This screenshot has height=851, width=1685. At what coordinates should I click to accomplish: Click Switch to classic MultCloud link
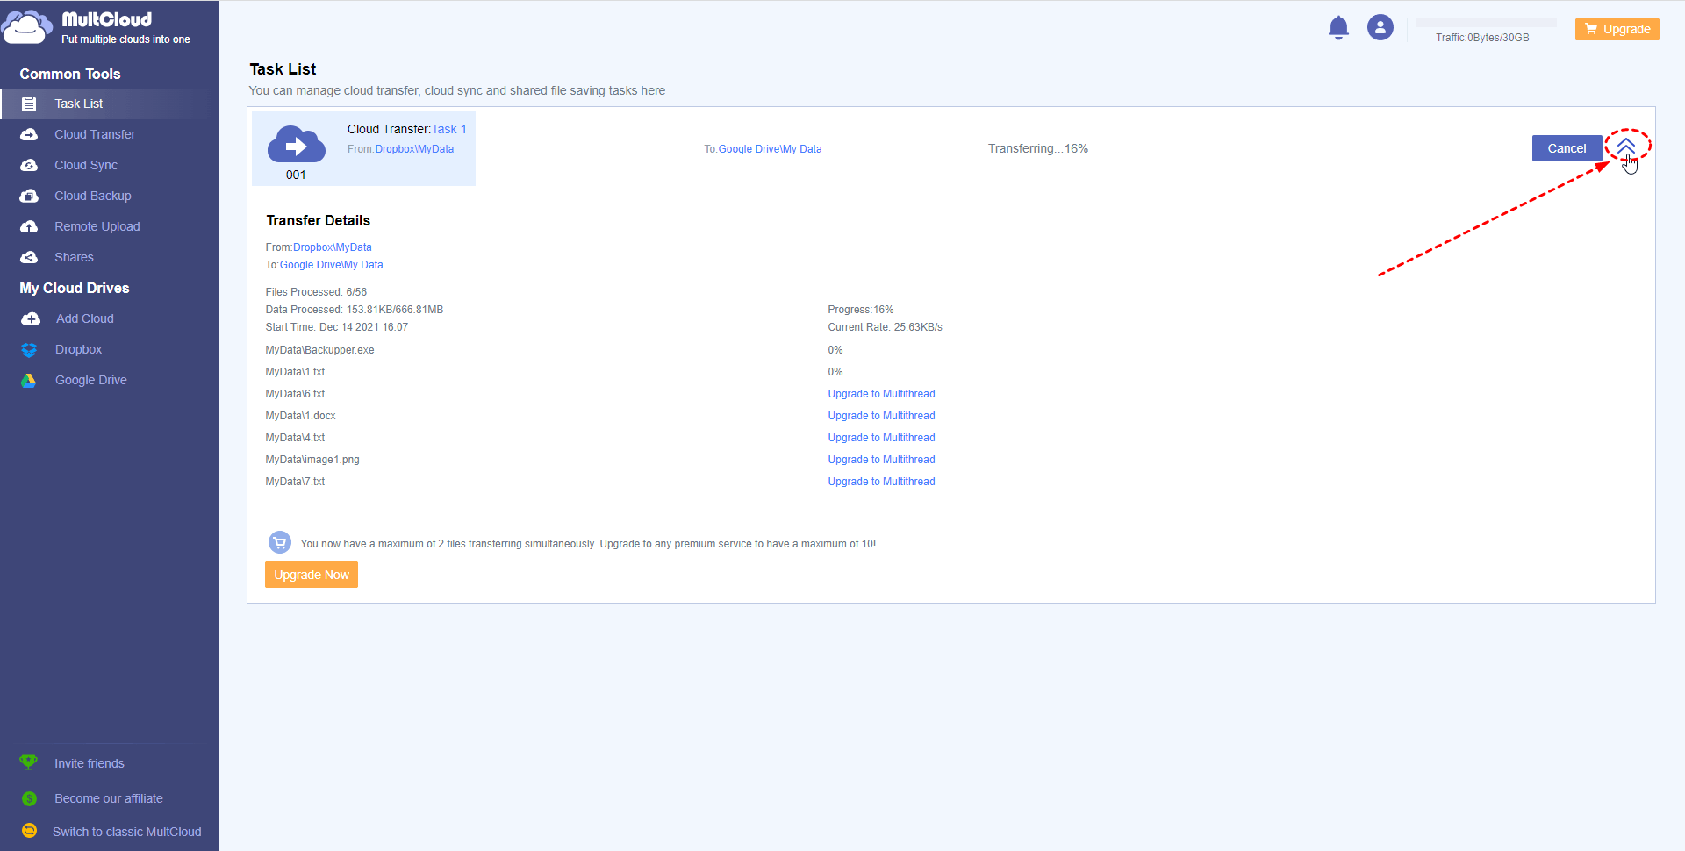pyautogui.click(x=127, y=832)
